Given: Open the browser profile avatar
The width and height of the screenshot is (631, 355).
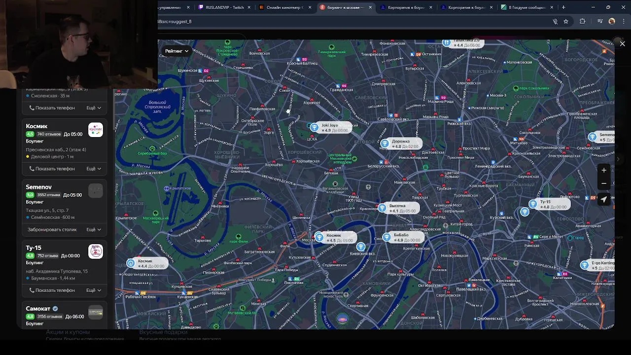Looking at the screenshot, I should click(612, 22).
